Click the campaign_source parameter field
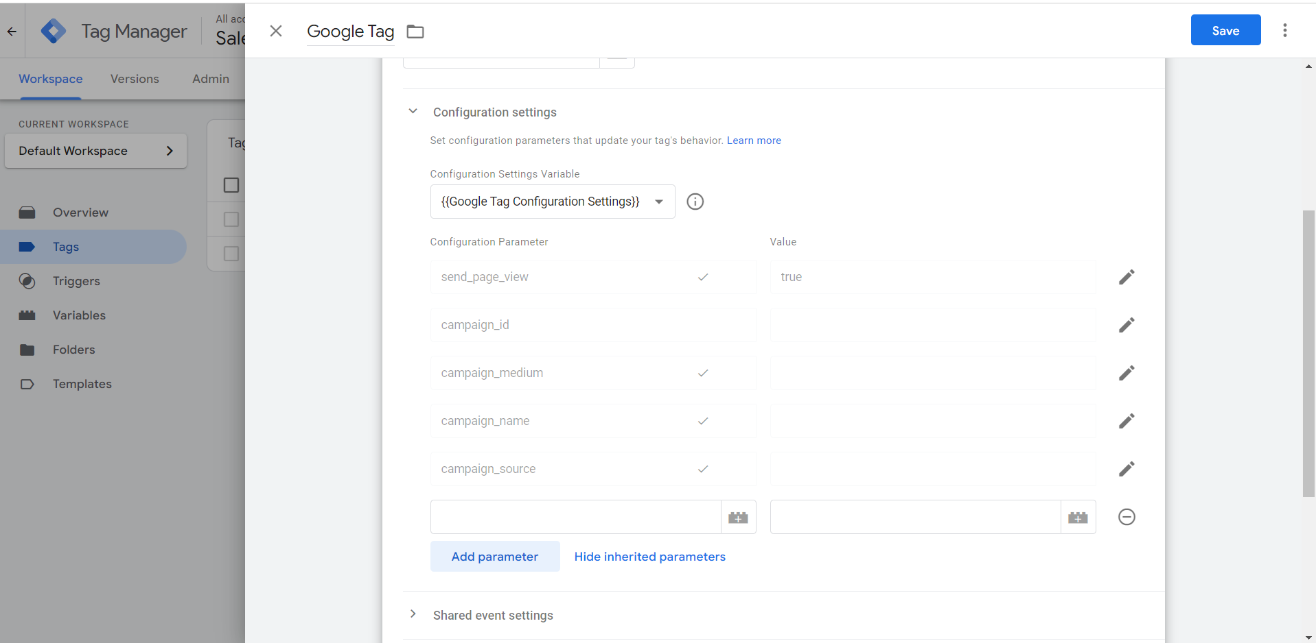 click(593, 469)
